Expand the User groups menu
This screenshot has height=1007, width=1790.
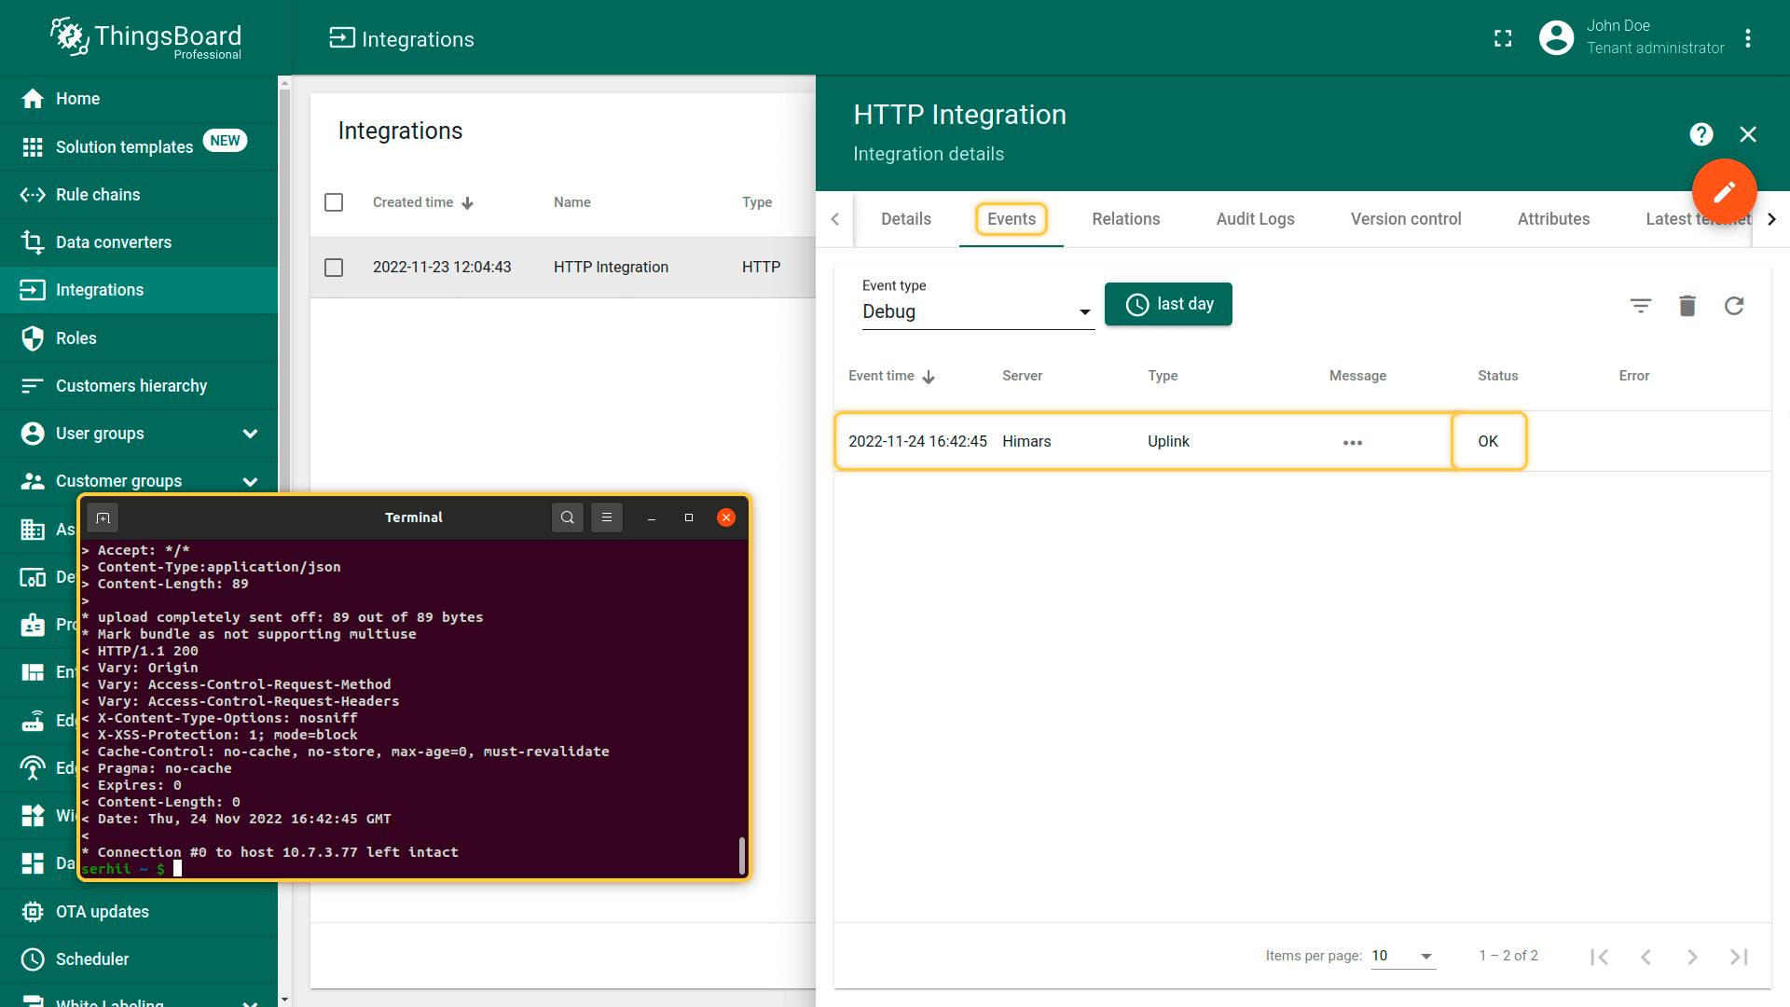pos(250,434)
